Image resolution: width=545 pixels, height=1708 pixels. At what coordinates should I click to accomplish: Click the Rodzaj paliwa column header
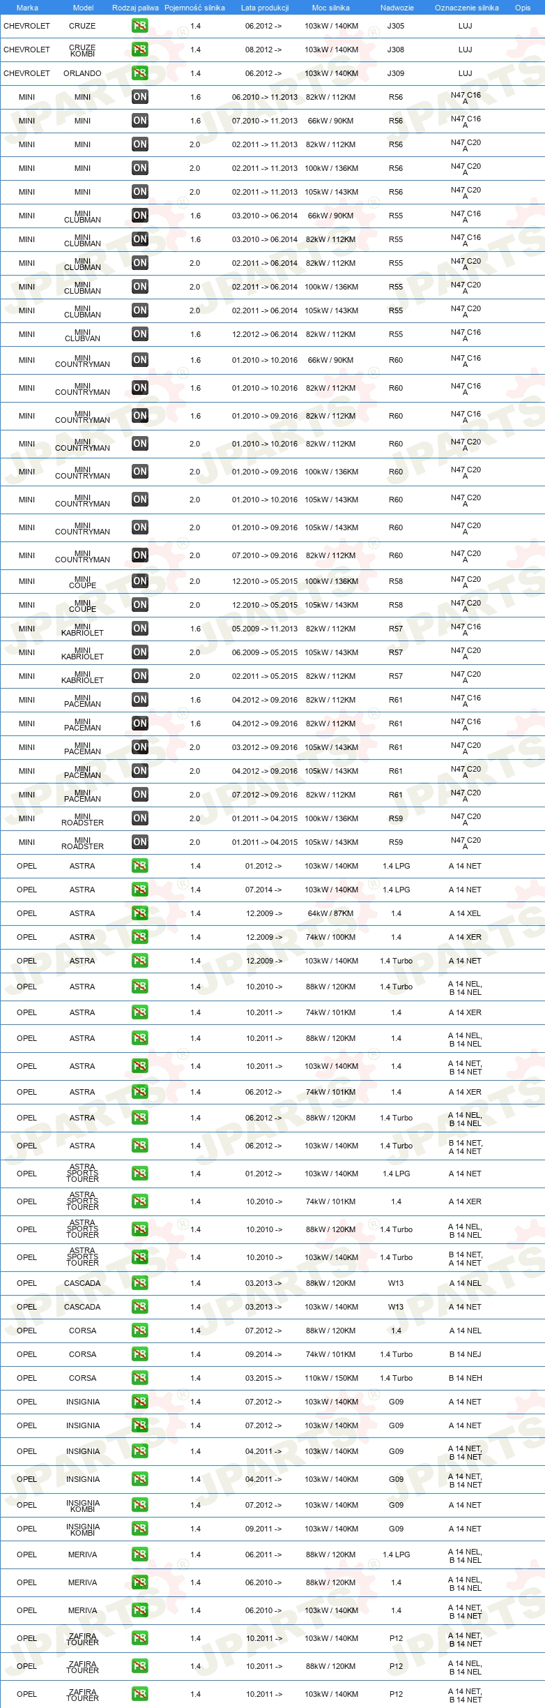coord(135,8)
